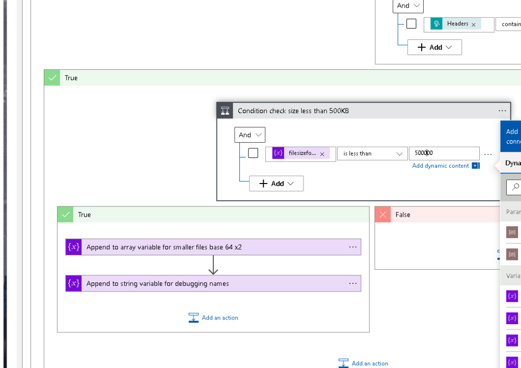The image size is (521, 368).
Task: Select 'Append to array variable for smaller files base 64 x2' title
Action: click(x=164, y=247)
